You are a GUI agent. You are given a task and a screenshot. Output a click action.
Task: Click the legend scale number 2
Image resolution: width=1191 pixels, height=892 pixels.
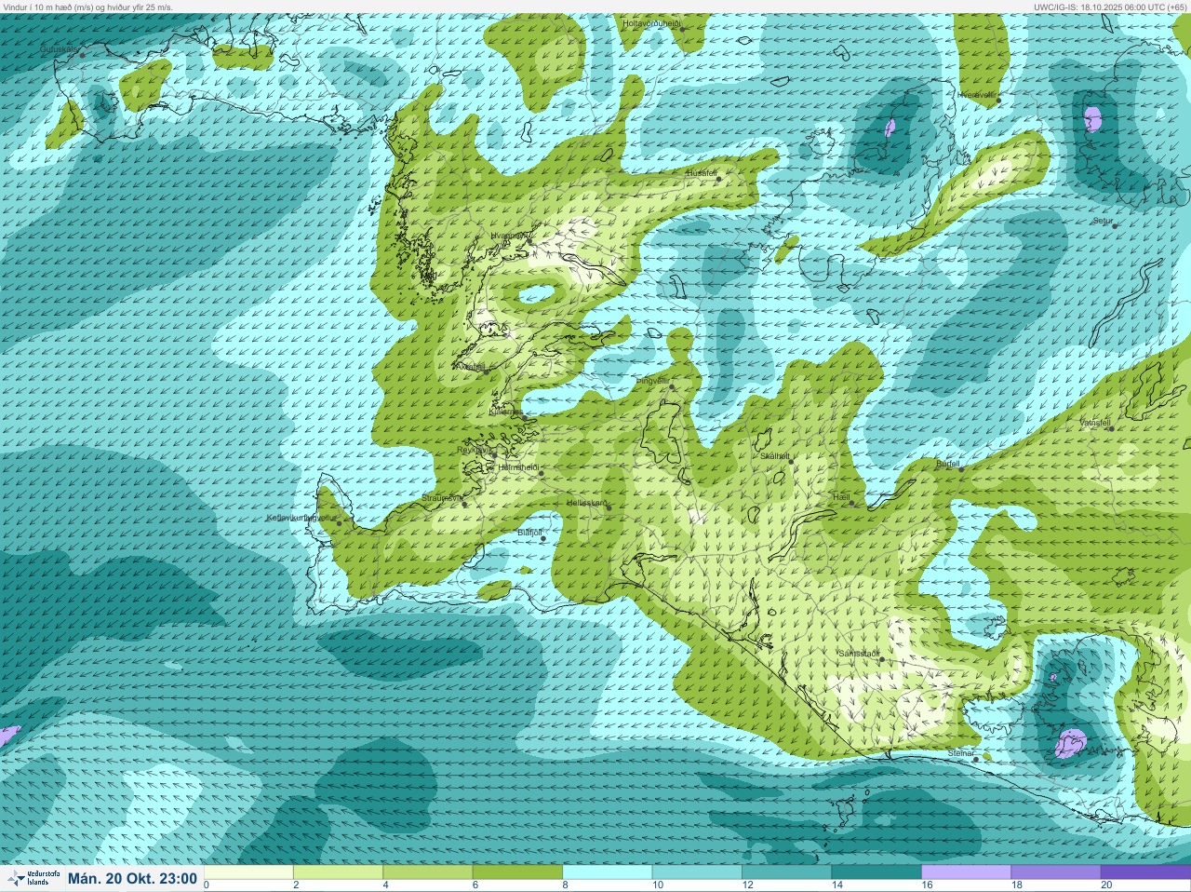tap(296, 885)
